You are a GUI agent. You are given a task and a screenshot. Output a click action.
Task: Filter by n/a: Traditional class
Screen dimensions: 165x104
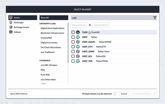pos(52,52)
